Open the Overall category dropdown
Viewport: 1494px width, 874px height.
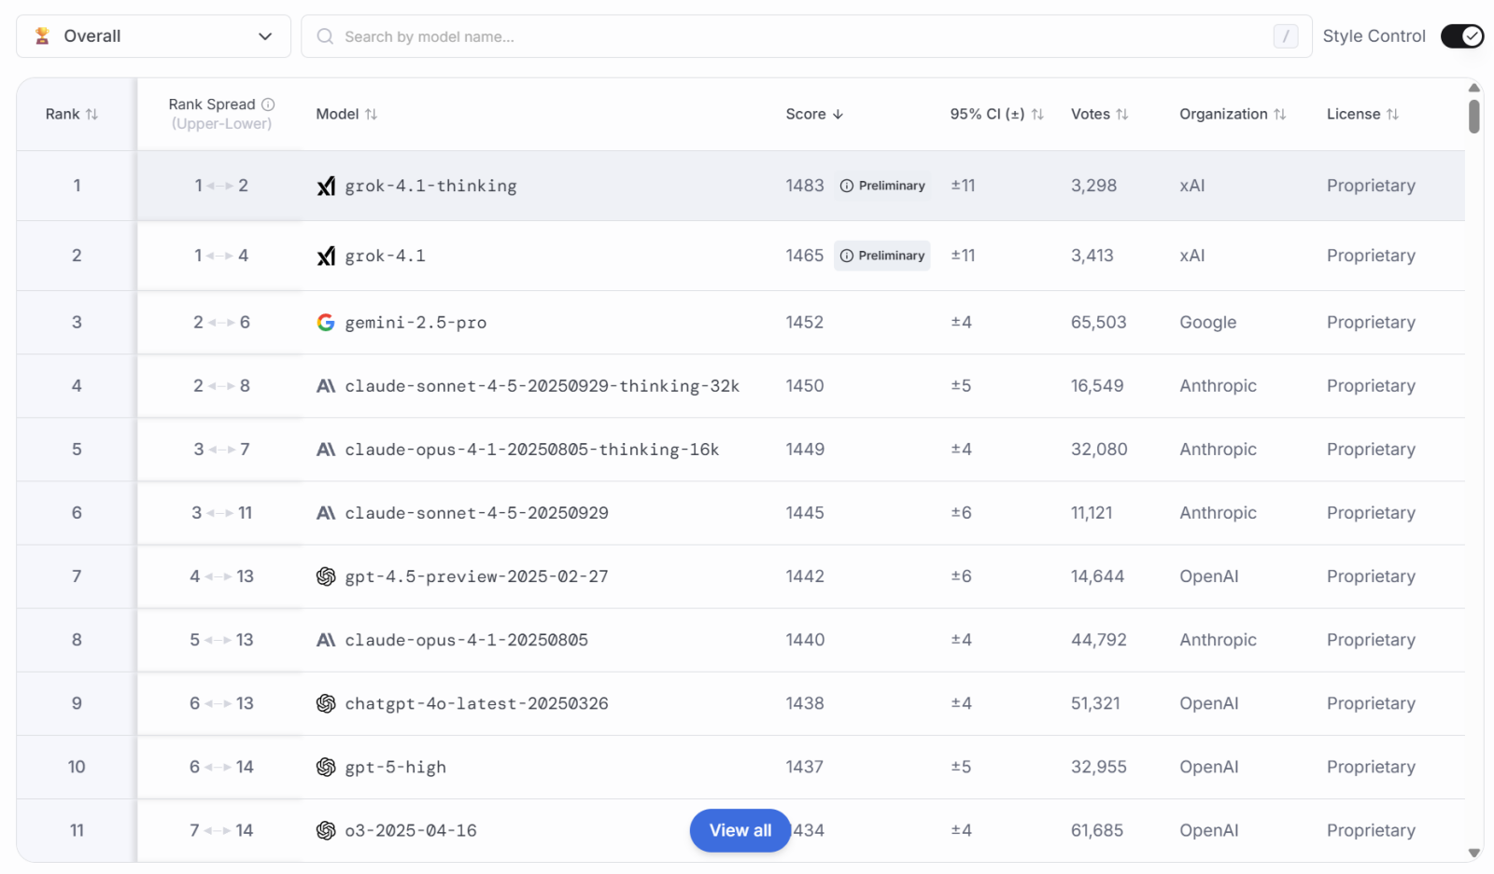click(153, 36)
